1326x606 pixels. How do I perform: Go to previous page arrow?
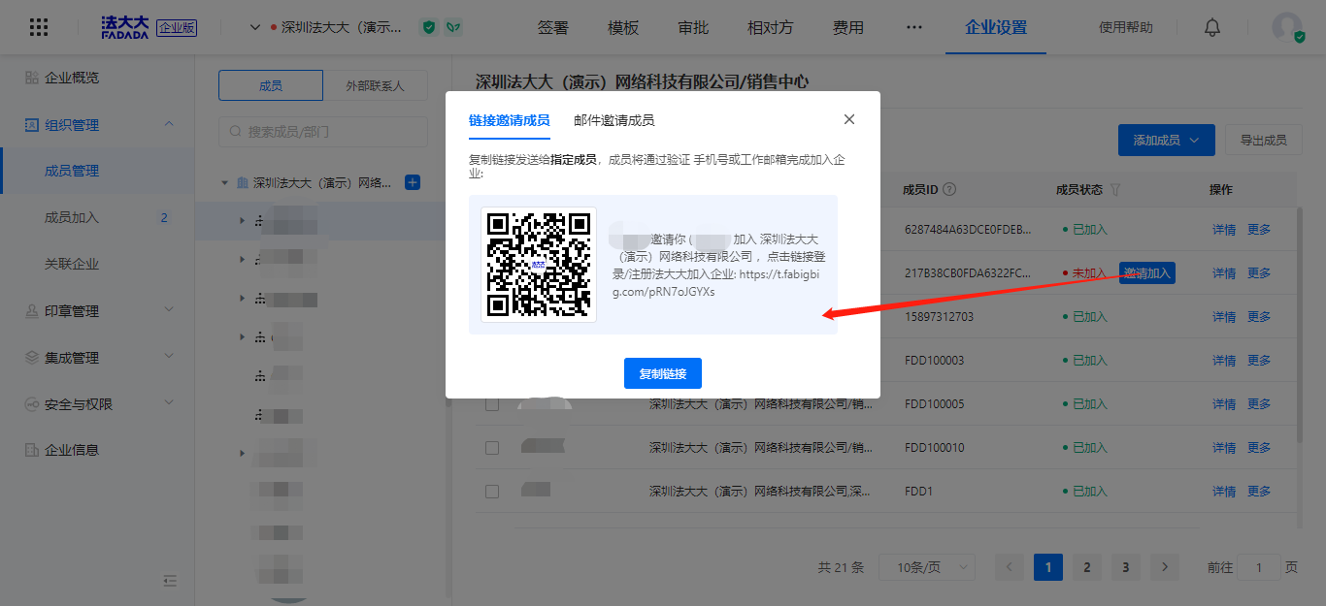click(1010, 567)
